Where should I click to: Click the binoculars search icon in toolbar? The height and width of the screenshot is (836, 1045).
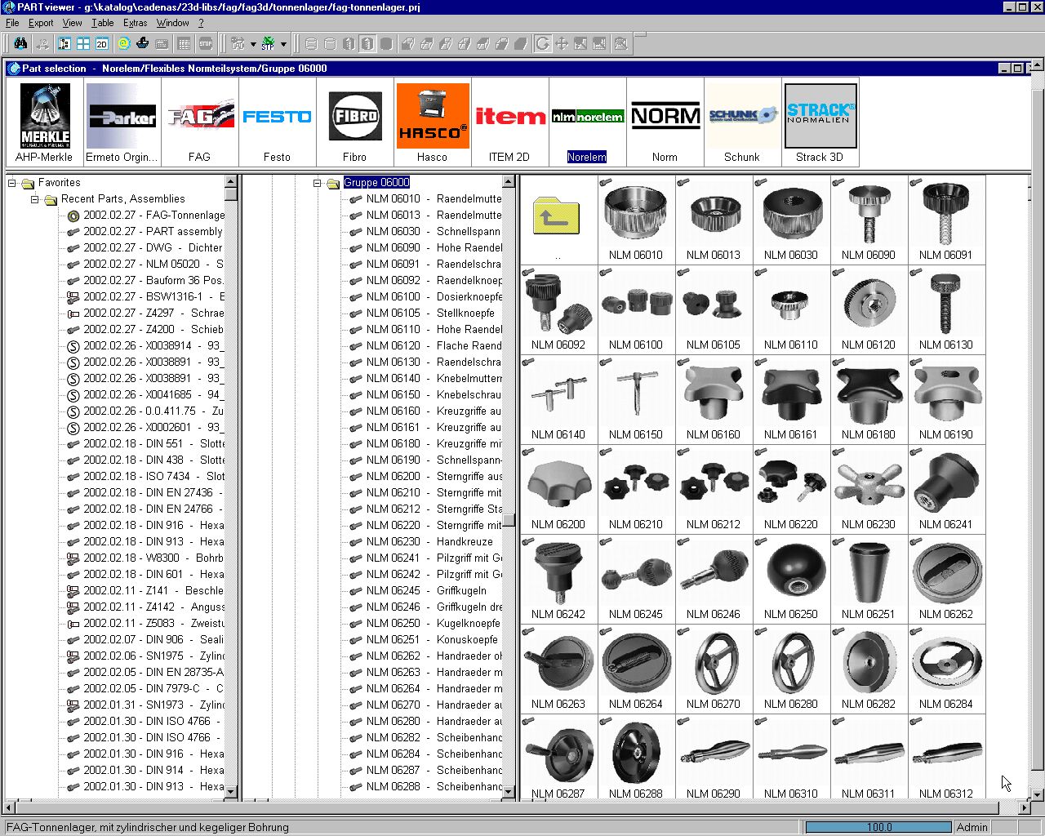pyautogui.click(x=21, y=43)
